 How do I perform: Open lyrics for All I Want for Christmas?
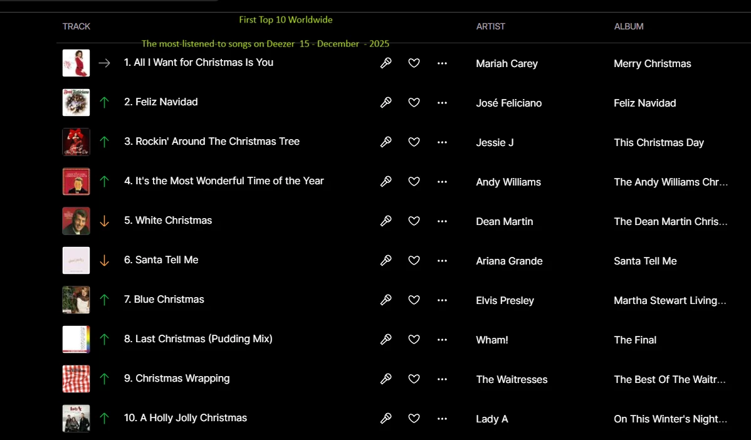point(386,63)
